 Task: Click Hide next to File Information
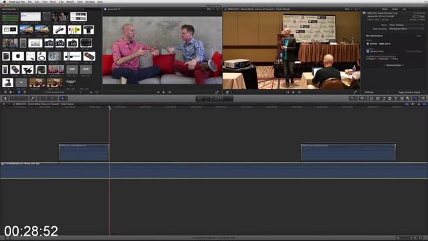pyautogui.click(x=419, y=35)
